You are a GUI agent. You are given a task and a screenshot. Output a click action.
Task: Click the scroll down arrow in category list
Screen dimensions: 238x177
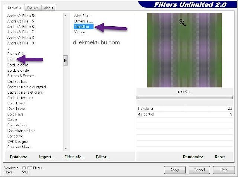(66, 148)
